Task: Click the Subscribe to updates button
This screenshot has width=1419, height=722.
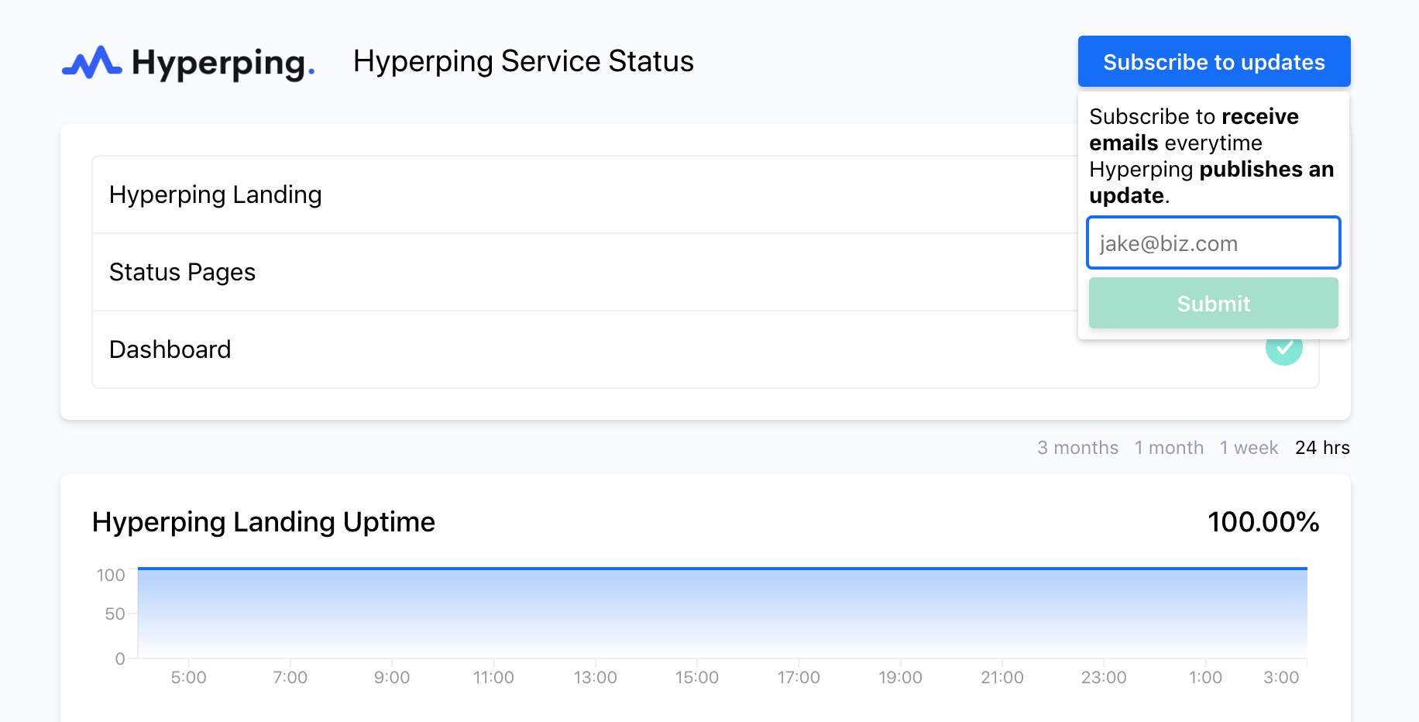Action: (1214, 61)
